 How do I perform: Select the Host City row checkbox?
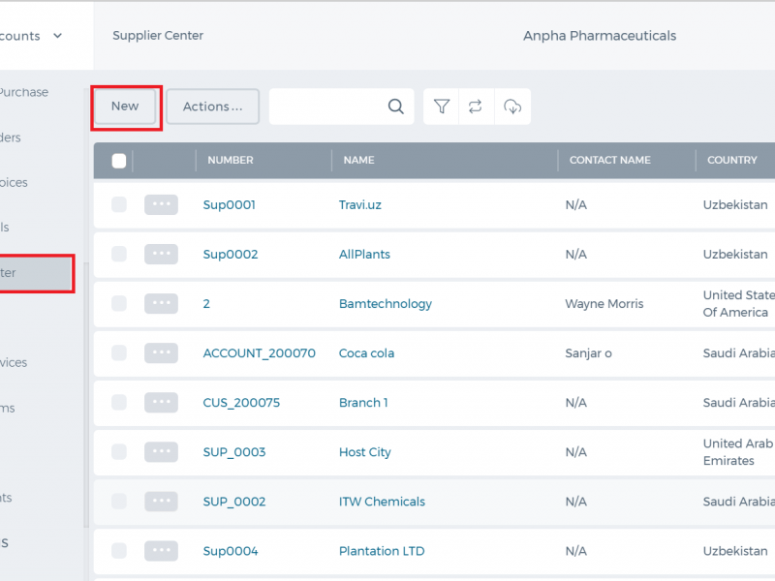119,451
